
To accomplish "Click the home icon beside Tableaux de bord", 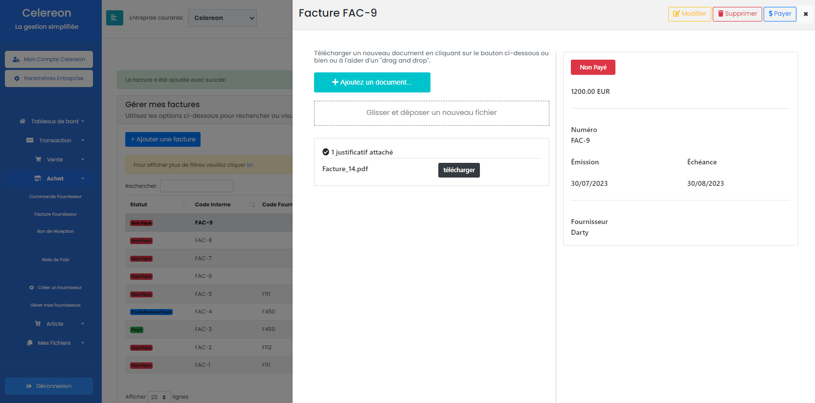I will pyautogui.click(x=23, y=121).
